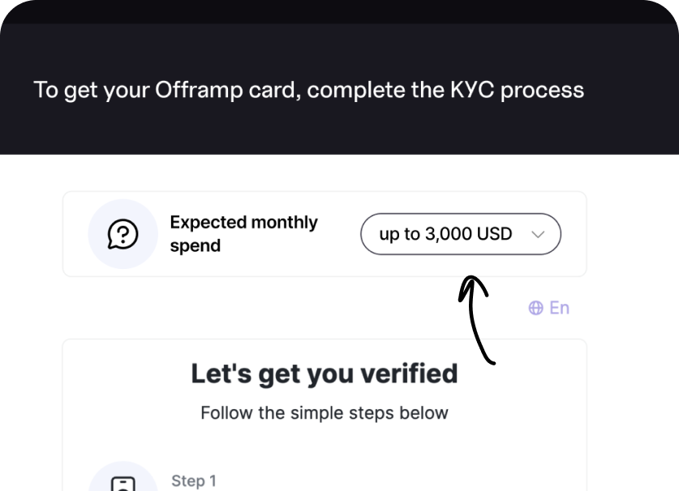Click the chevron arrow in the spend selector
Viewport: 679px width, 491px height.
[538, 234]
